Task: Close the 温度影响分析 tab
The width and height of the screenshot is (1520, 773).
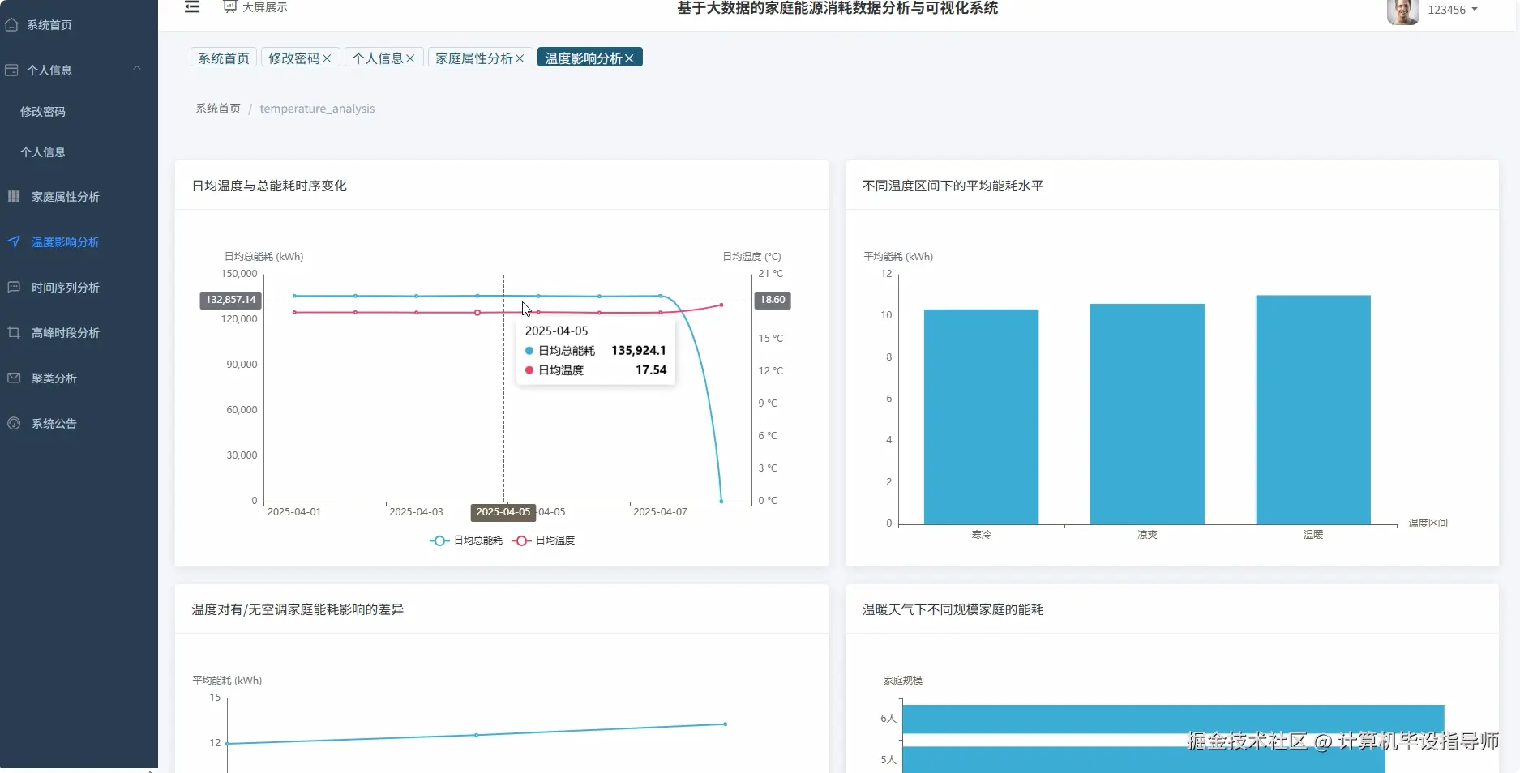Action: pos(629,58)
